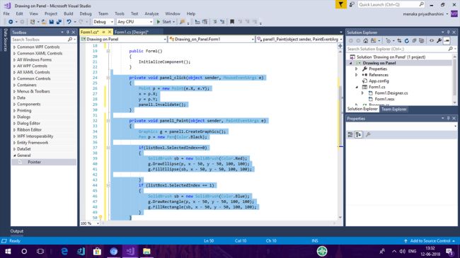Toggle Categorized view in Properties panel
The height and width of the screenshot is (258, 460).
(350, 134)
